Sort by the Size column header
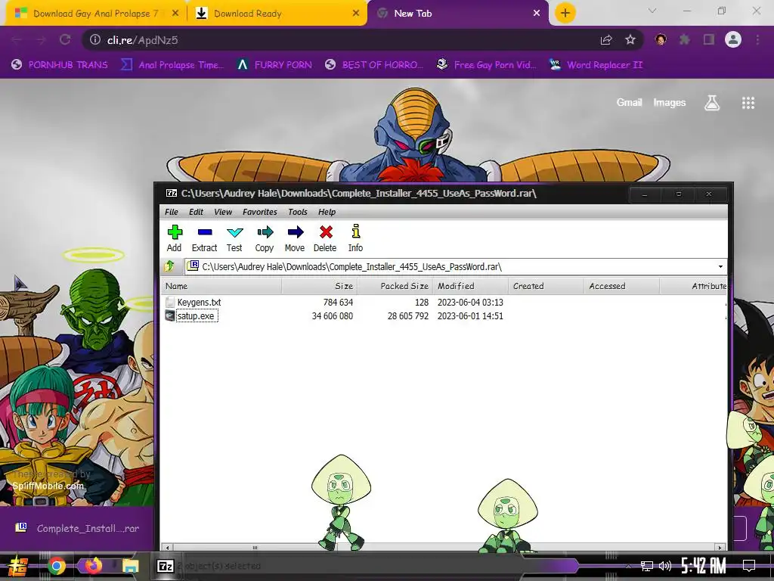The image size is (774, 581). pyautogui.click(x=319, y=286)
